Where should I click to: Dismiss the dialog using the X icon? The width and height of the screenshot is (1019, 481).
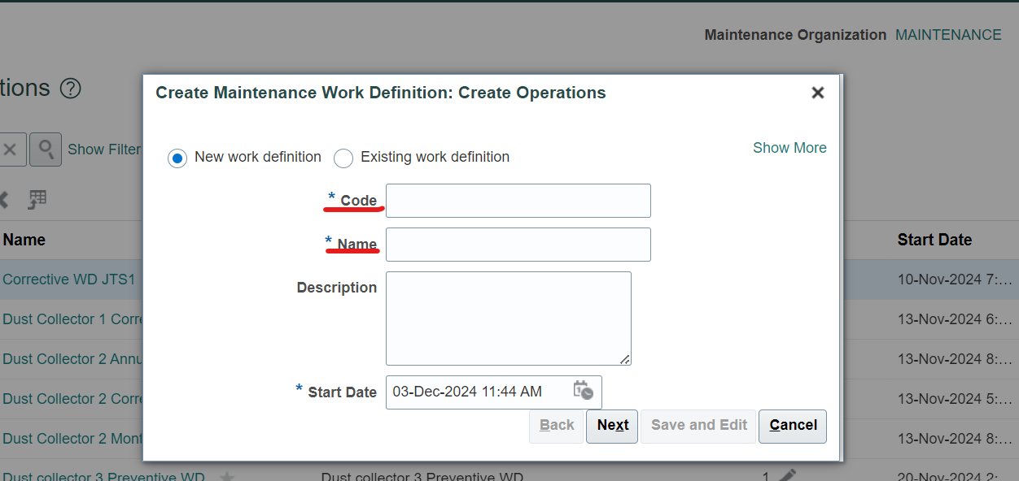[817, 93]
